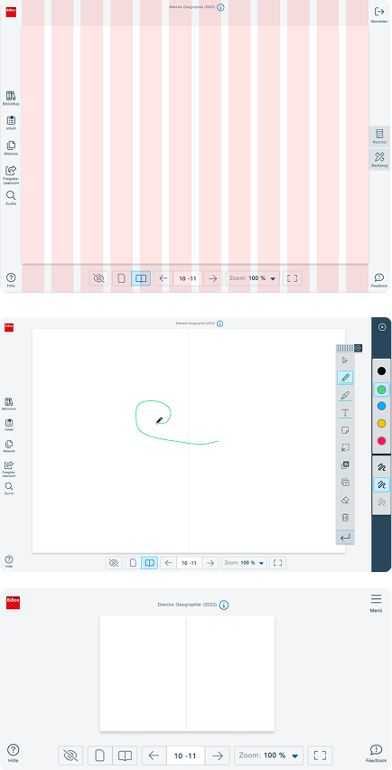Choose the highlighter marker tool in drawing toolbar

click(x=345, y=395)
